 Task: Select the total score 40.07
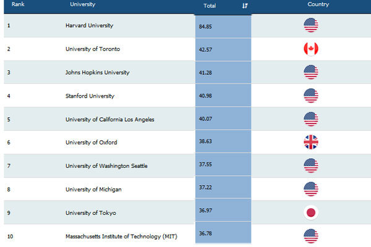click(205, 119)
